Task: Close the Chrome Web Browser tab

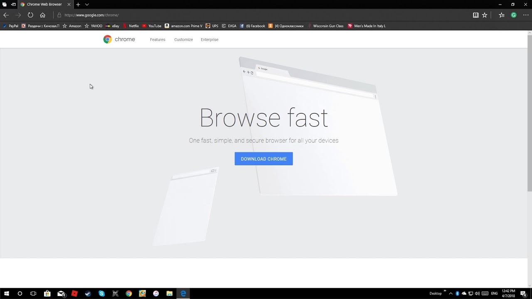Action: click(69, 4)
